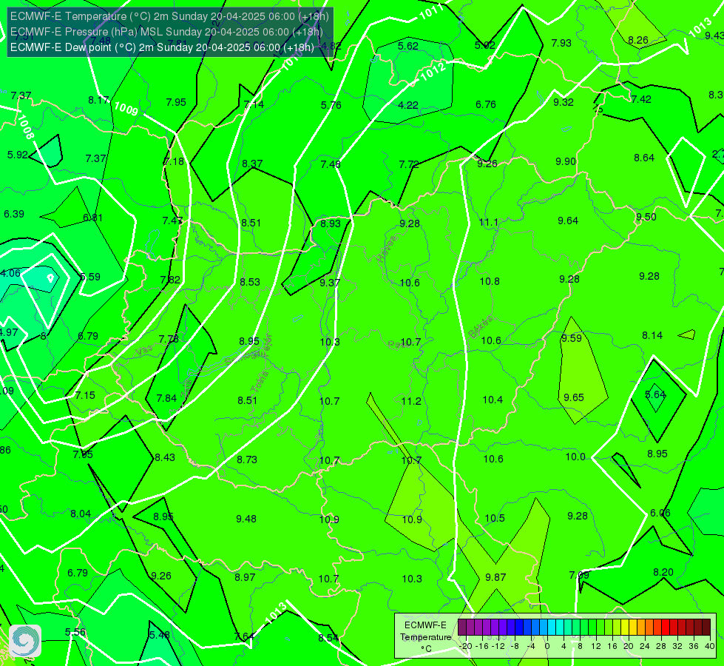Viewport: 724px width, 666px height.
Task: Click the 8.14 temperature value
Action: [x=652, y=335]
